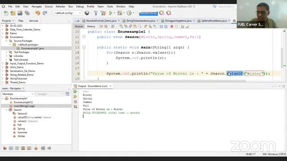This screenshot has width=287, height=161.
Task: Switch to the History view button
Action: (91, 26)
